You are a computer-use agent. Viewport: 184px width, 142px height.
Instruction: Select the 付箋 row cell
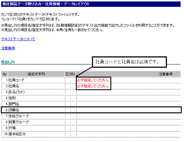pyautogui.click(x=37, y=128)
